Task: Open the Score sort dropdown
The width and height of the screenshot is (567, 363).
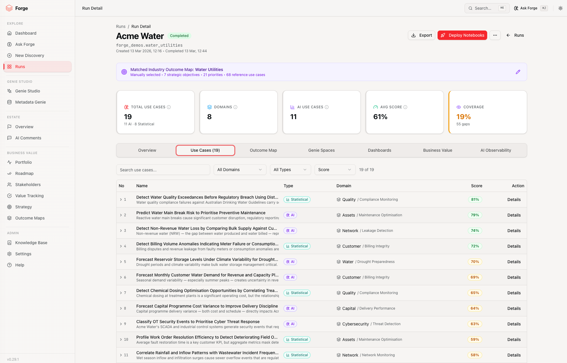Action: pyautogui.click(x=335, y=170)
